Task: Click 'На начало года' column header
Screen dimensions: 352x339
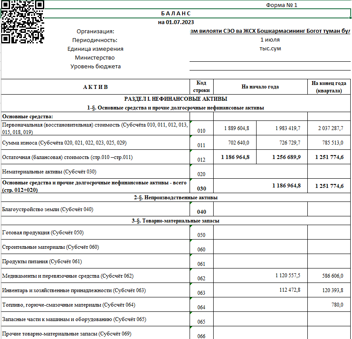Action: pyautogui.click(x=260, y=87)
